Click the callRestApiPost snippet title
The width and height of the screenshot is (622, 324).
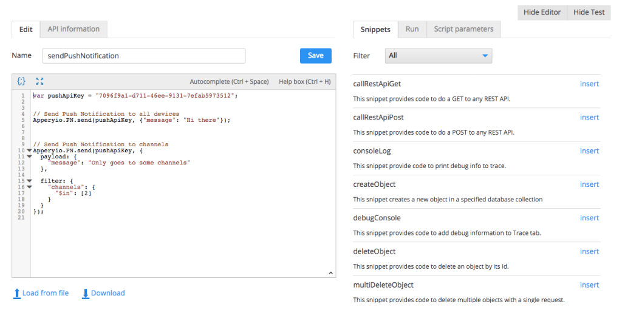pos(378,117)
